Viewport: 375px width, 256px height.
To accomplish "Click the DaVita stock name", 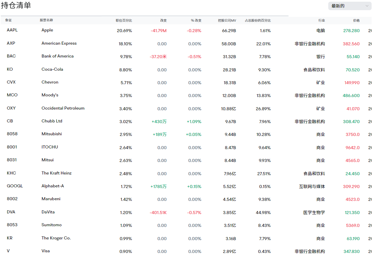I will click(48, 212).
